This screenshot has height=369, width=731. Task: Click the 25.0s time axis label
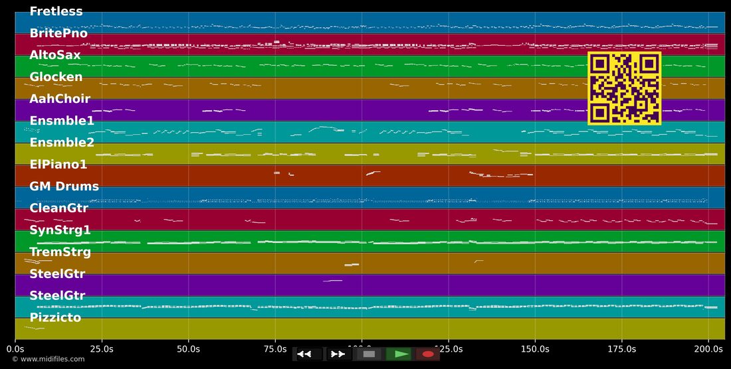[102, 348]
